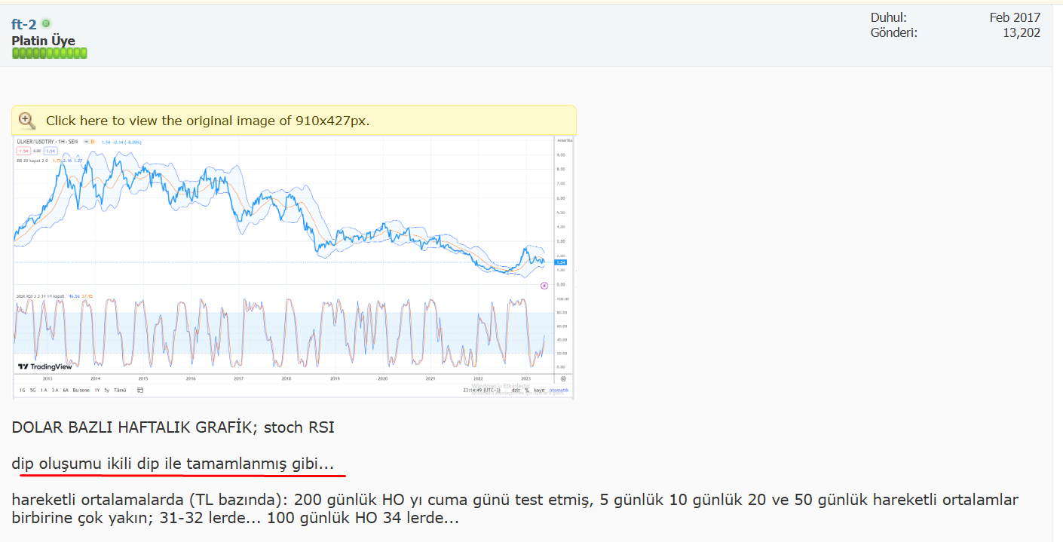The width and height of the screenshot is (1063, 542).
Task: Click the go-to-date calendar icon below chart
Action: point(140,390)
